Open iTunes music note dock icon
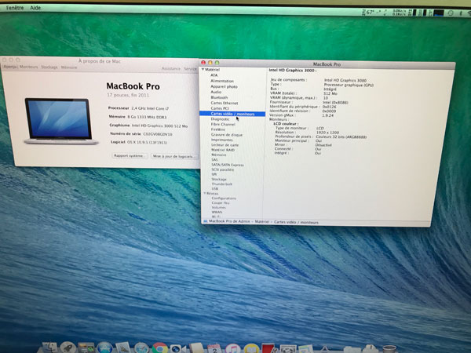Image resolution: width=471 pixels, height=353 pixels. click(232, 348)
